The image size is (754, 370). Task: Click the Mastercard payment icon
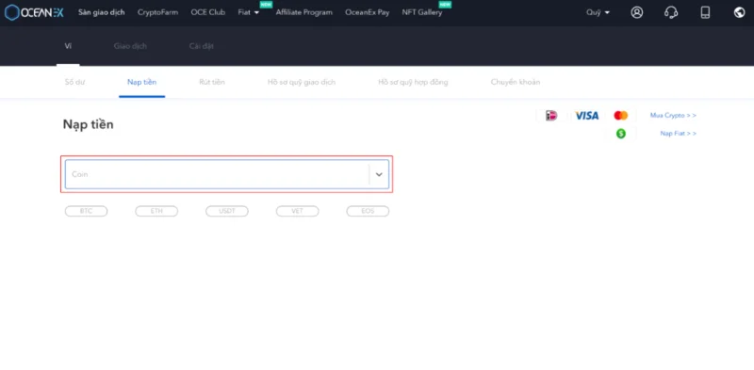[621, 115]
